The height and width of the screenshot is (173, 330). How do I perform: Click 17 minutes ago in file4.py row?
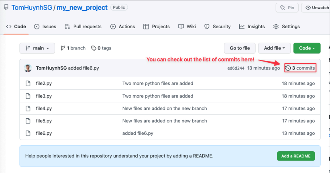[x=298, y=109]
